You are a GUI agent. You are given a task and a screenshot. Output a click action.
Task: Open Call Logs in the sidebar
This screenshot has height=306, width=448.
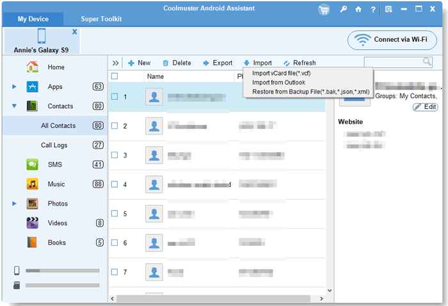55,145
